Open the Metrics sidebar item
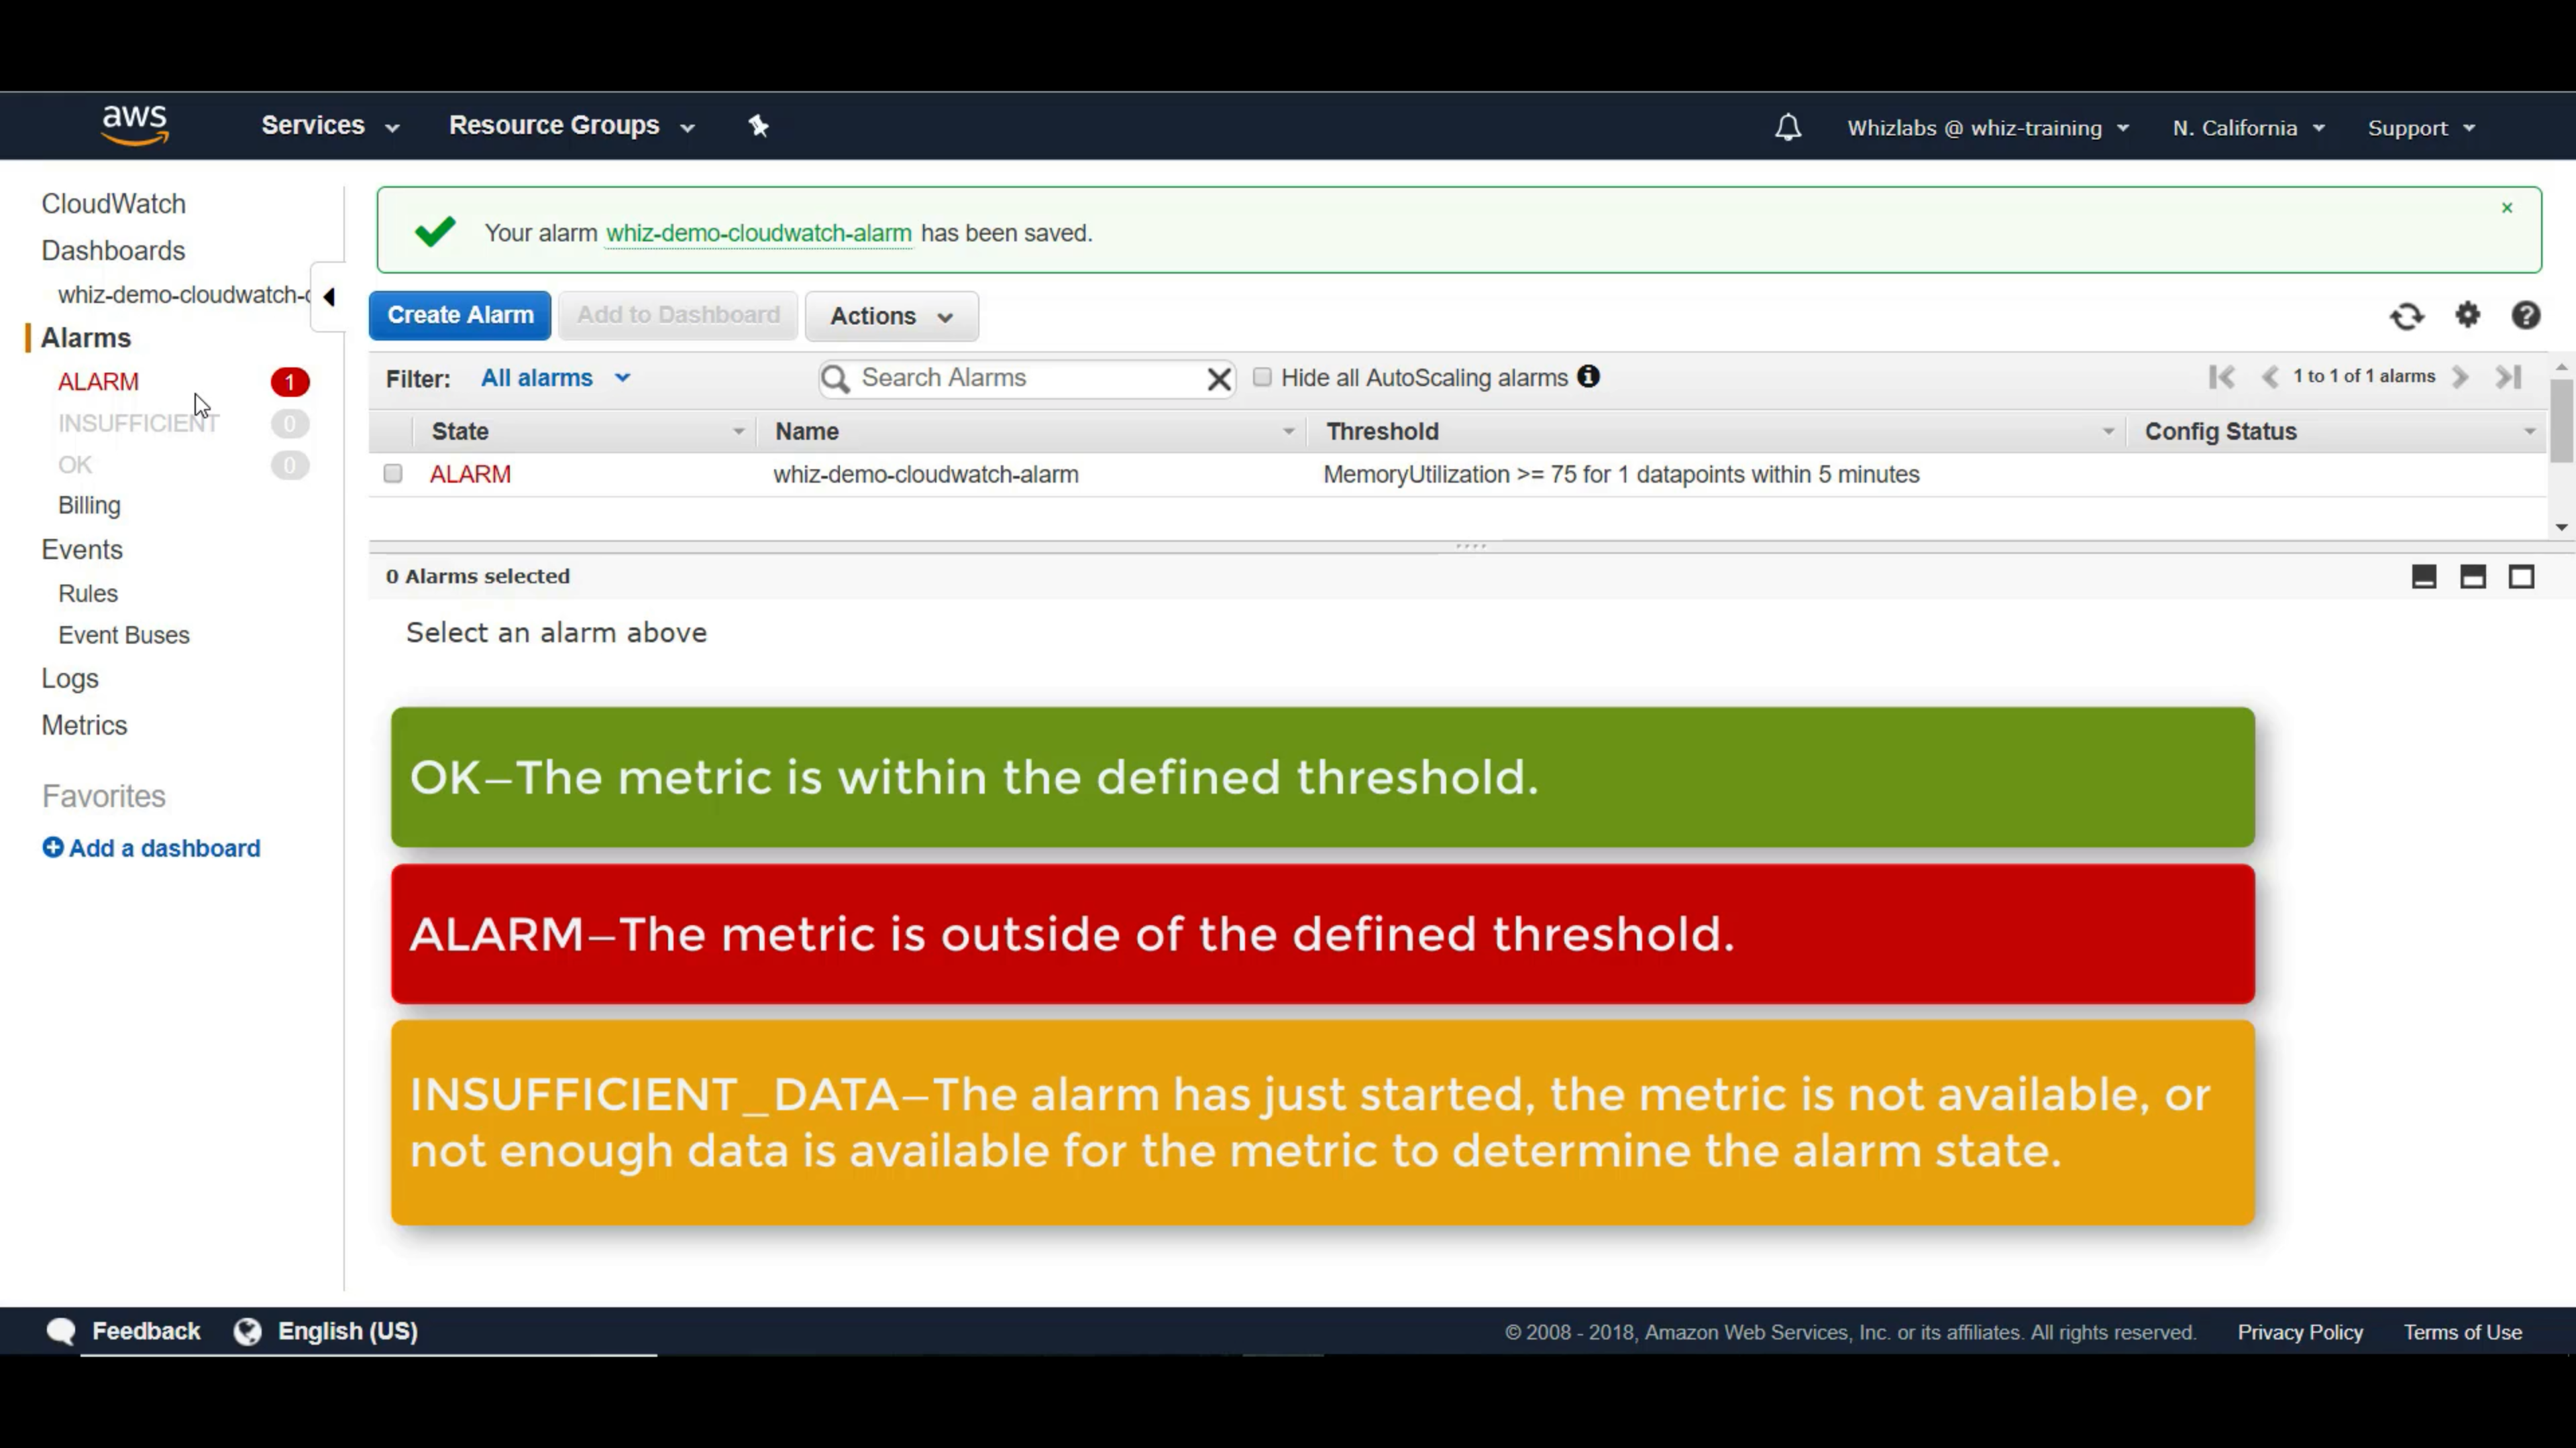Viewport: 2576px width, 1448px height. click(84, 725)
